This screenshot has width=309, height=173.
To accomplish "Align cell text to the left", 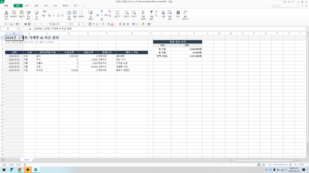I will [121, 24].
